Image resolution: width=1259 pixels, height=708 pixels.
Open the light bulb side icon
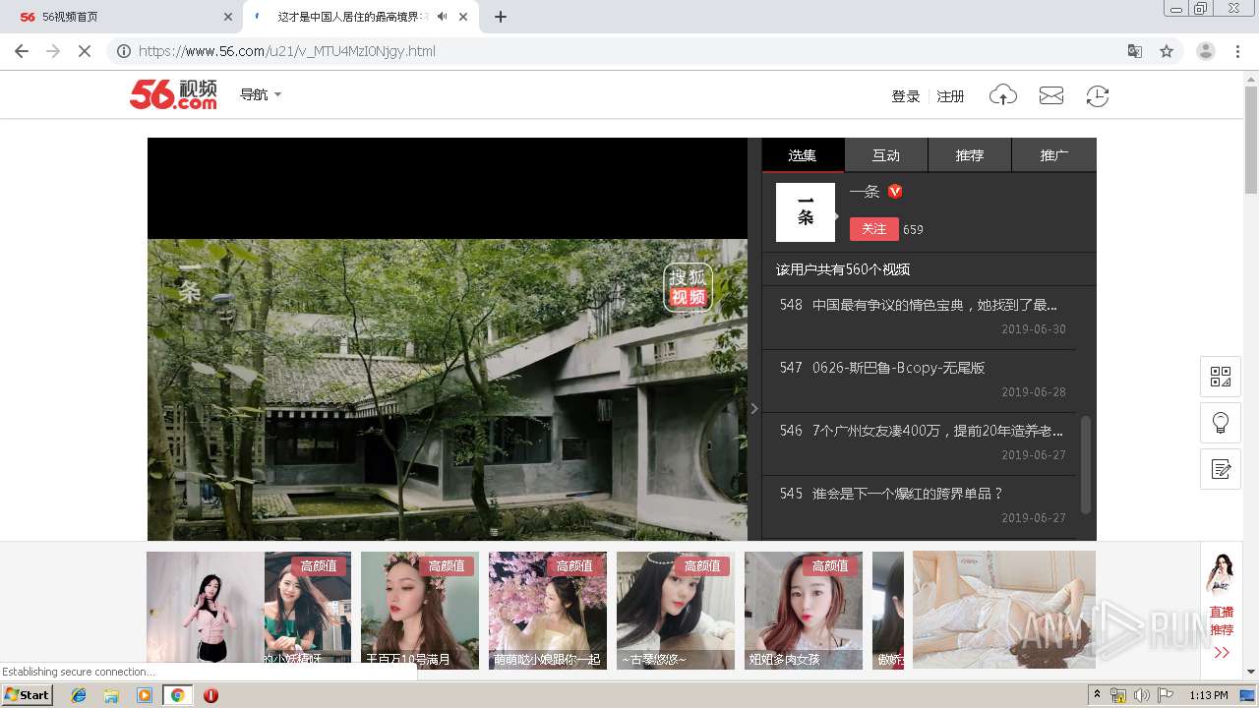tap(1221, 423)
